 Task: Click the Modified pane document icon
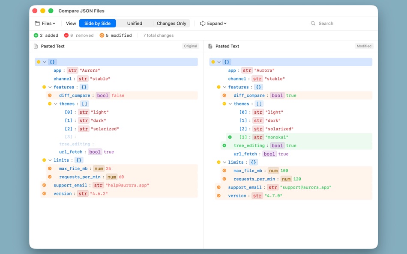210,46
